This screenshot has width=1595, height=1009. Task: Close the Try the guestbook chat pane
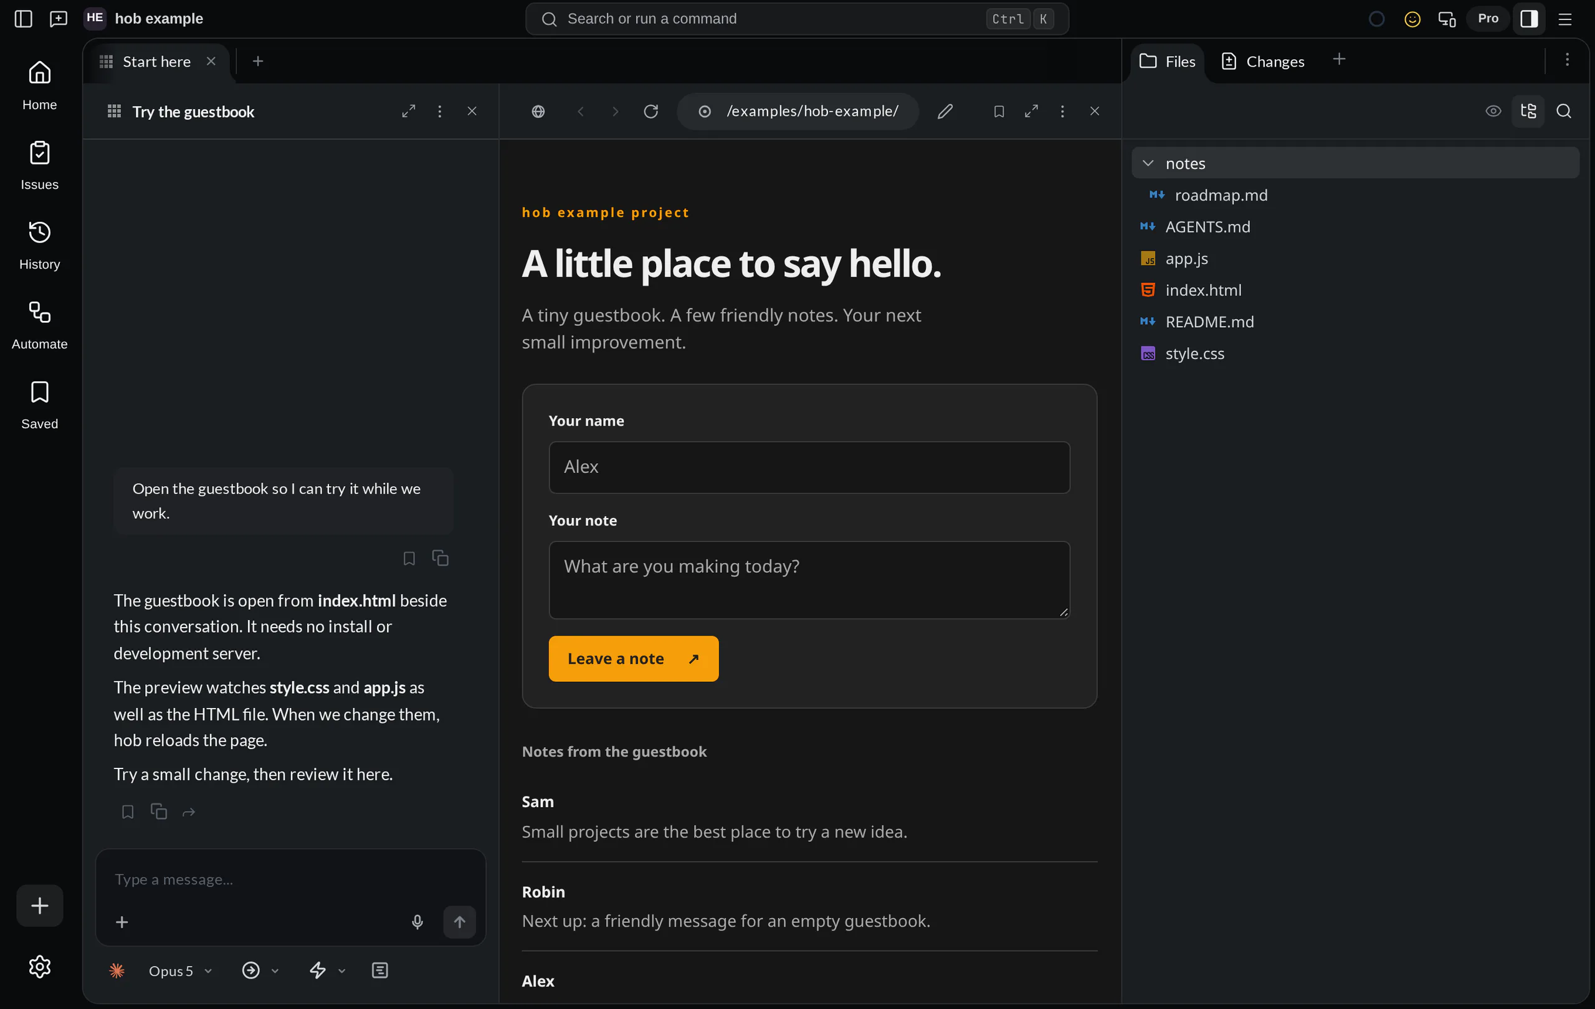(x=472, y=112)
